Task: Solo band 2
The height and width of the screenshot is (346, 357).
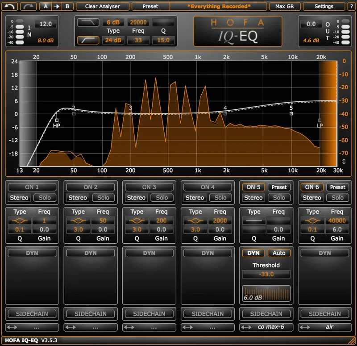Action: click(x=104, y=197)
